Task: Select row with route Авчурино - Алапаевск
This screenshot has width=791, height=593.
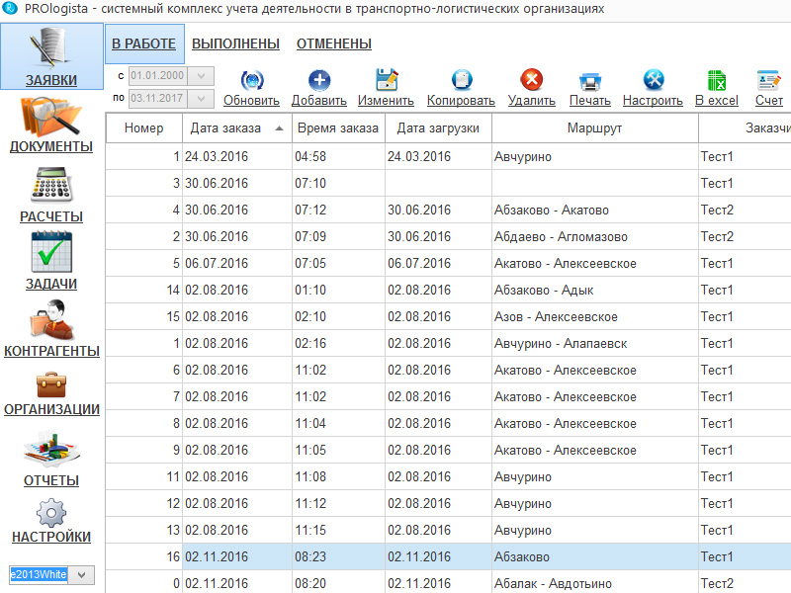Action: (448, 343)
